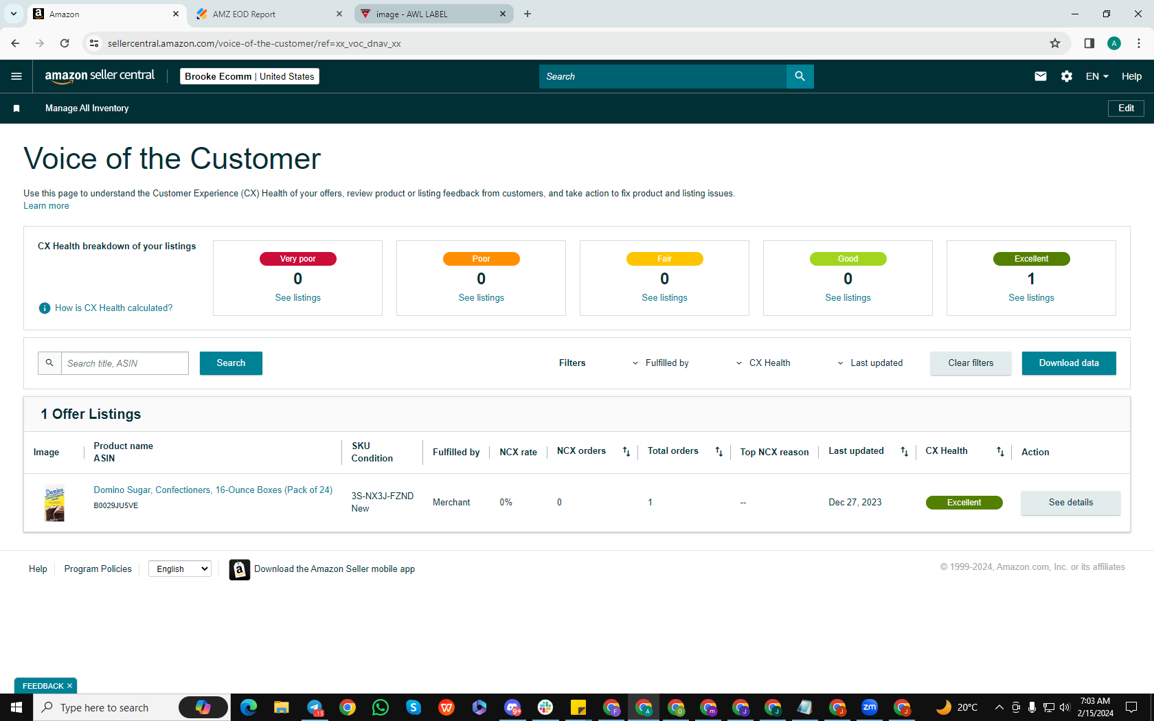Open File Explorer from the taskbar

point(282,707)
